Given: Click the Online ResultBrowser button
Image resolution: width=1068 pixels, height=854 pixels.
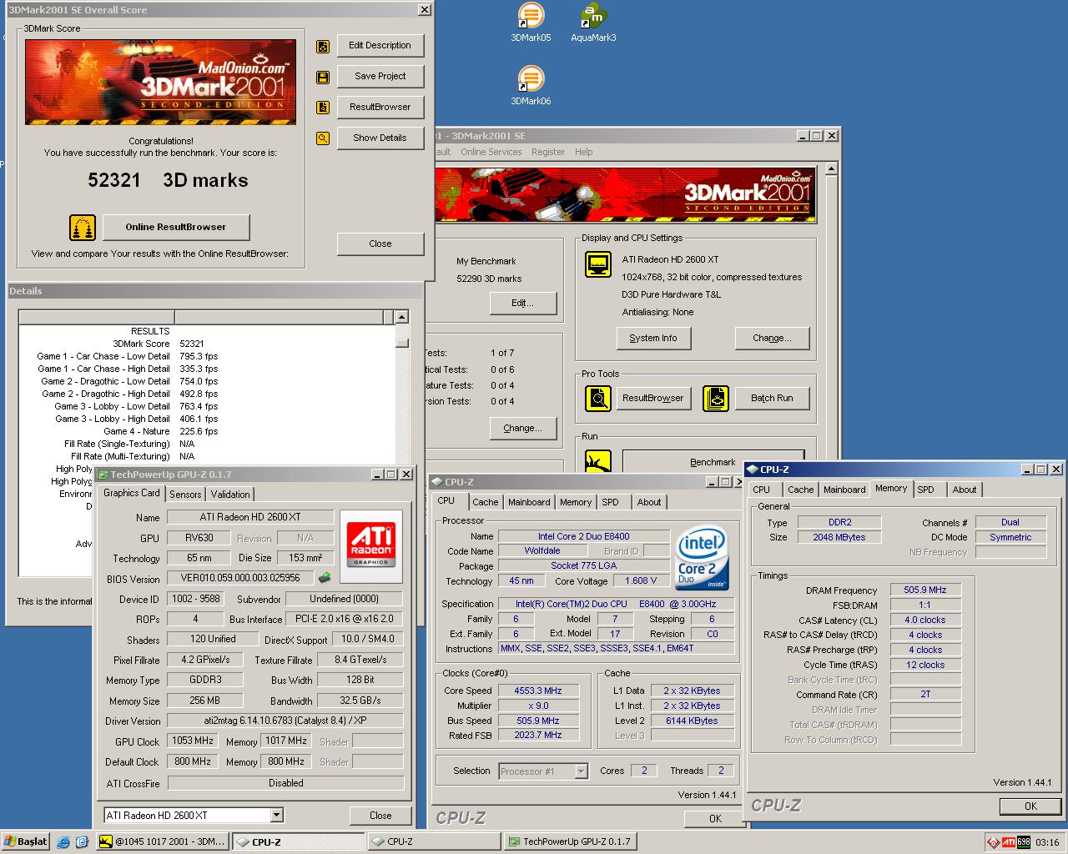Looking at the screenshot, I should (x=176, y=227).
